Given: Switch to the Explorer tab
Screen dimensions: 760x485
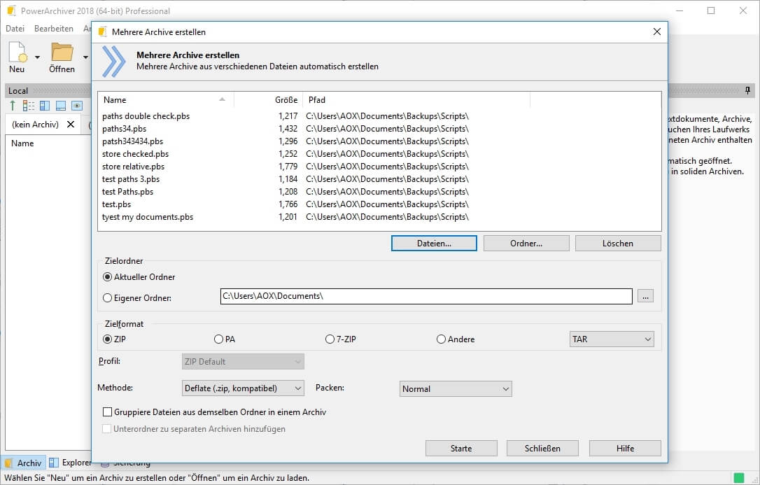Looking at the screenshot, I should [70, 463].
